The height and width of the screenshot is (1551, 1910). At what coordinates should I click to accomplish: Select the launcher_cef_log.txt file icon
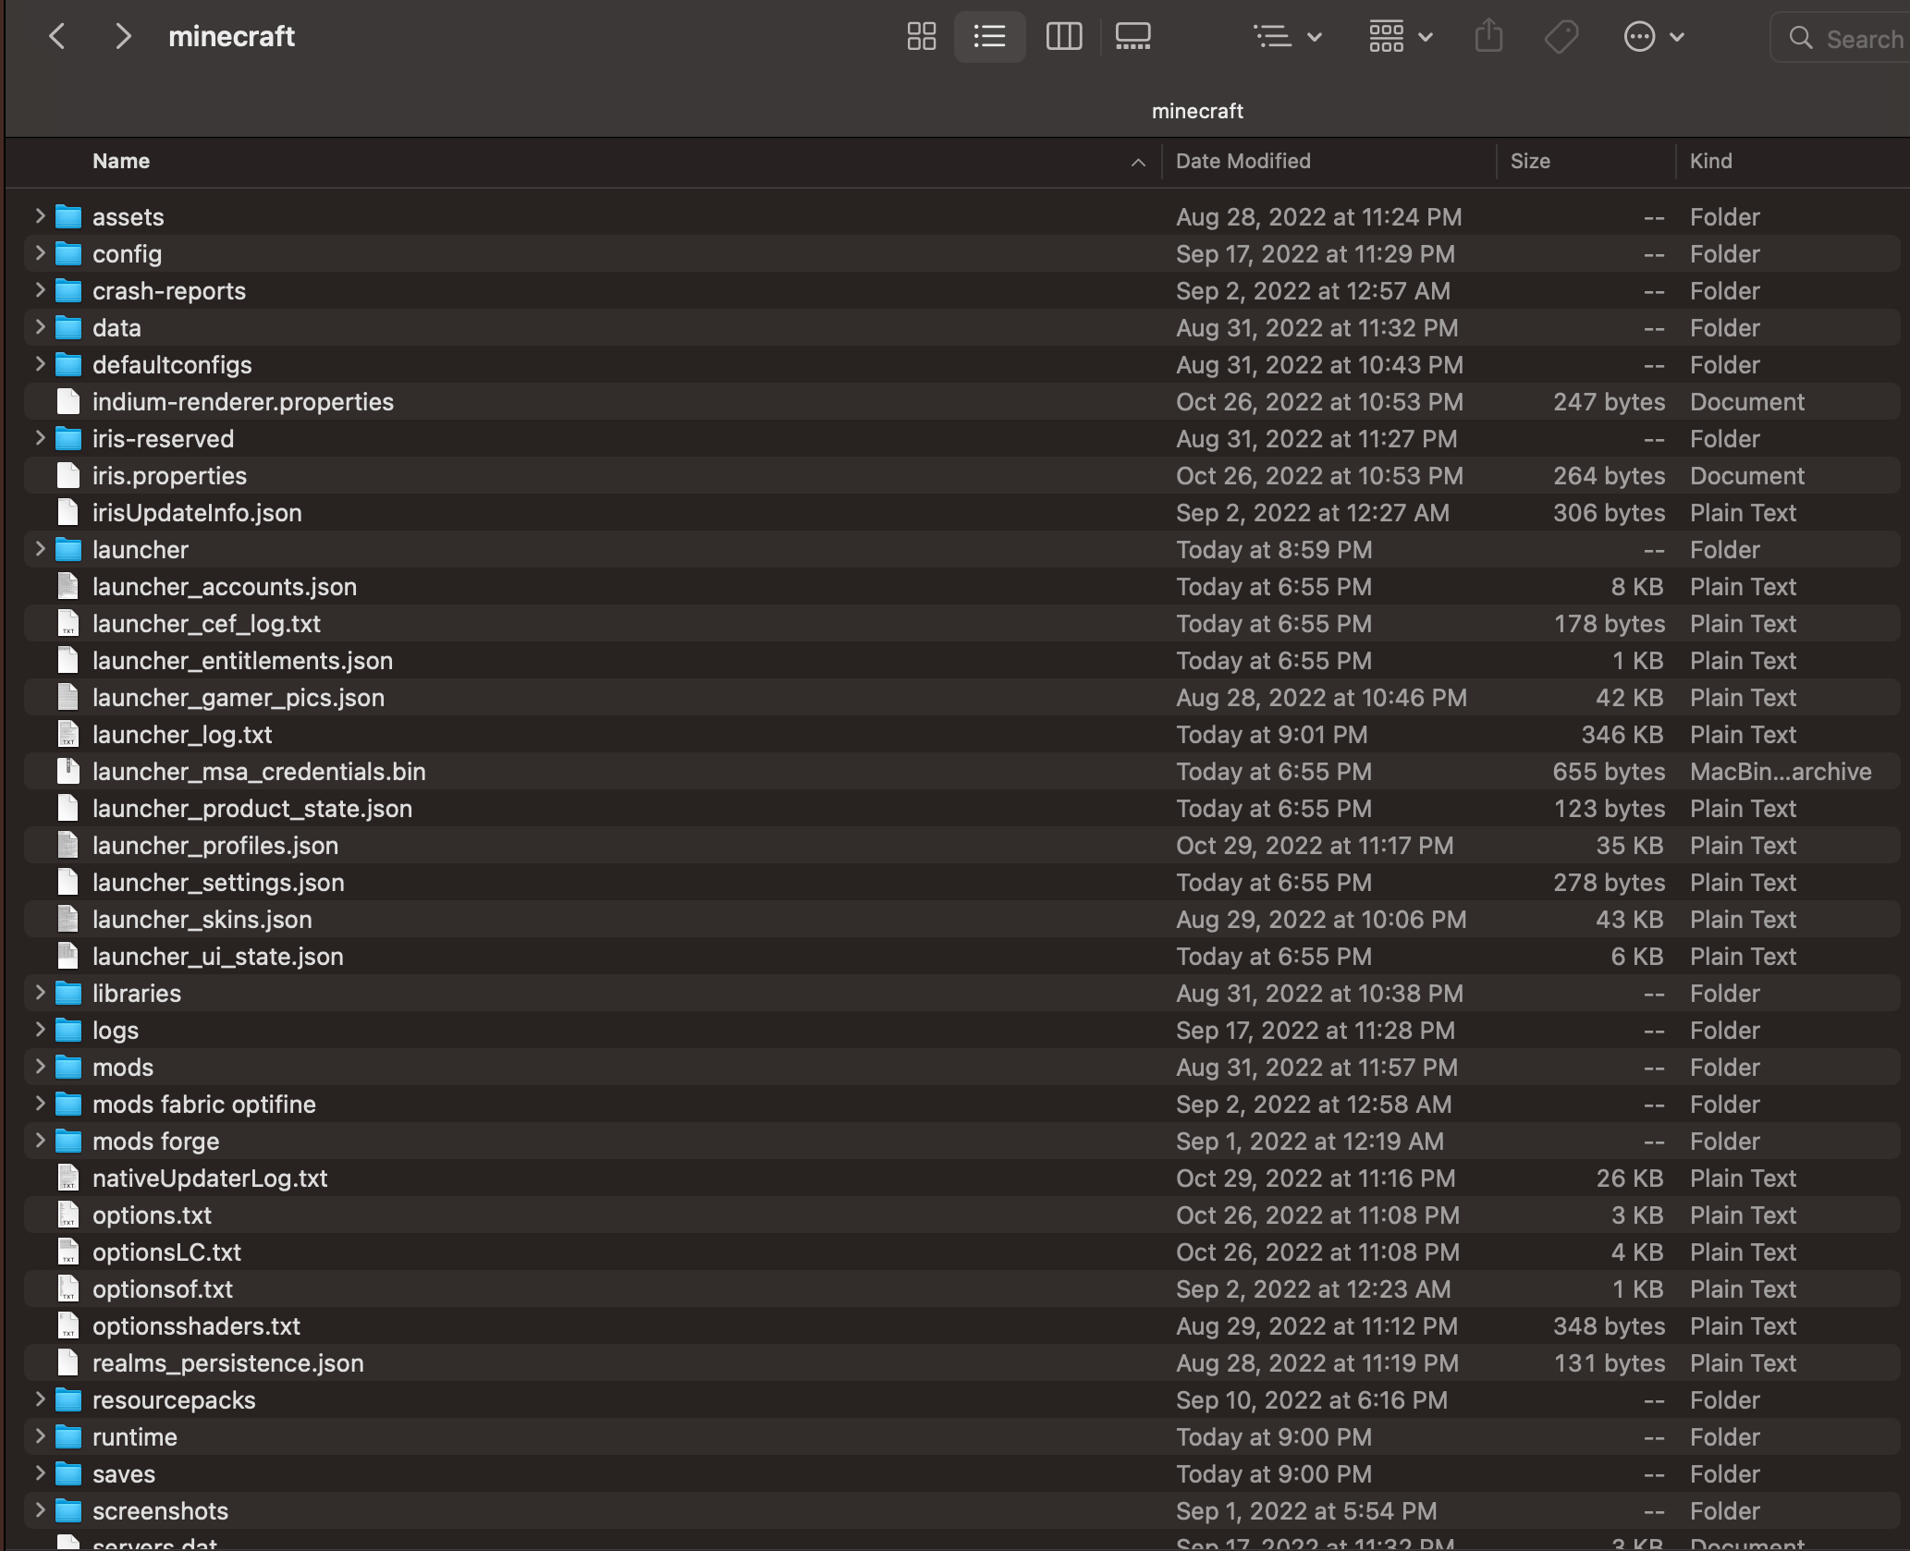[x=68, y=624]
